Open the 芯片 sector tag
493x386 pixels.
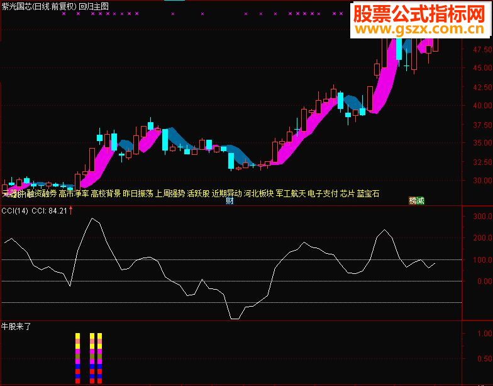(x=347, y=193)
